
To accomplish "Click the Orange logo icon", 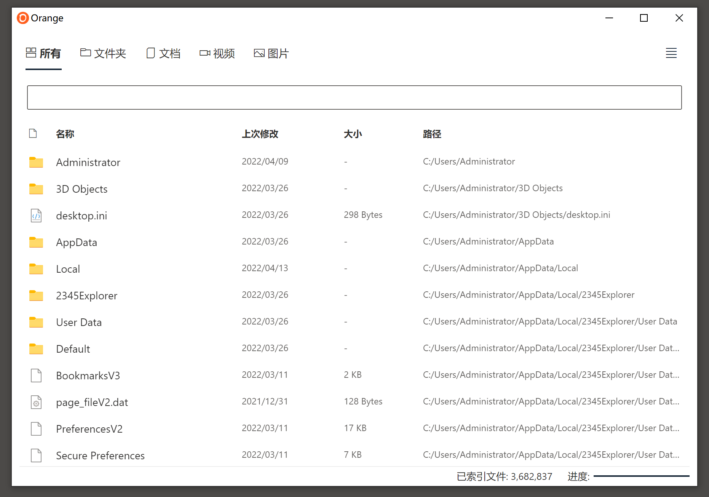I will (x=22, y=18).
